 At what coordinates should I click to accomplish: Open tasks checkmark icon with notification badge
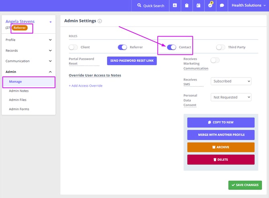point(210,6)
